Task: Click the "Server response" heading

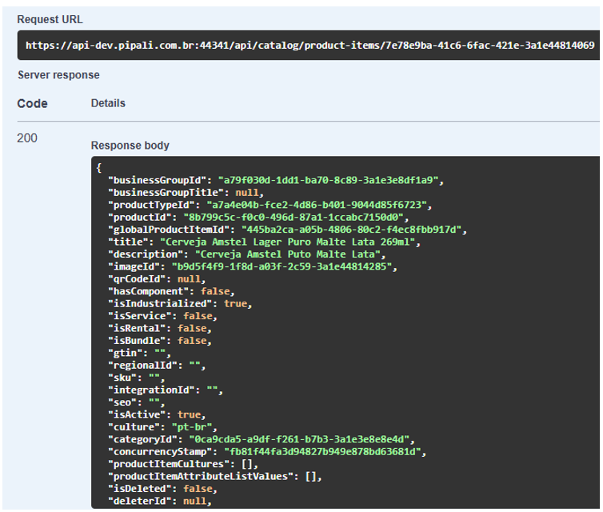Action: (58, 75)
